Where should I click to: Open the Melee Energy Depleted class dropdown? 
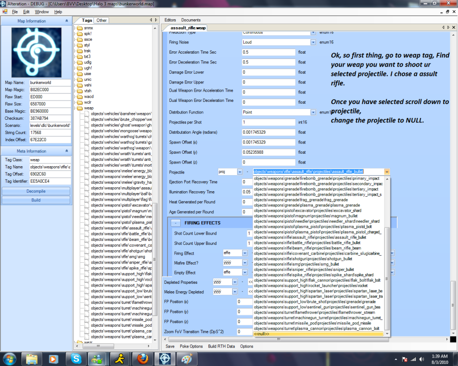pos(234,292)
